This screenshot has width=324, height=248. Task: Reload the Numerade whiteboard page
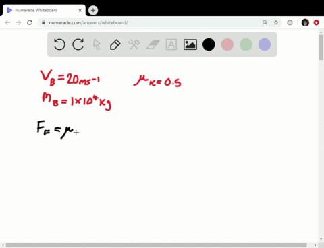point(30,22)
